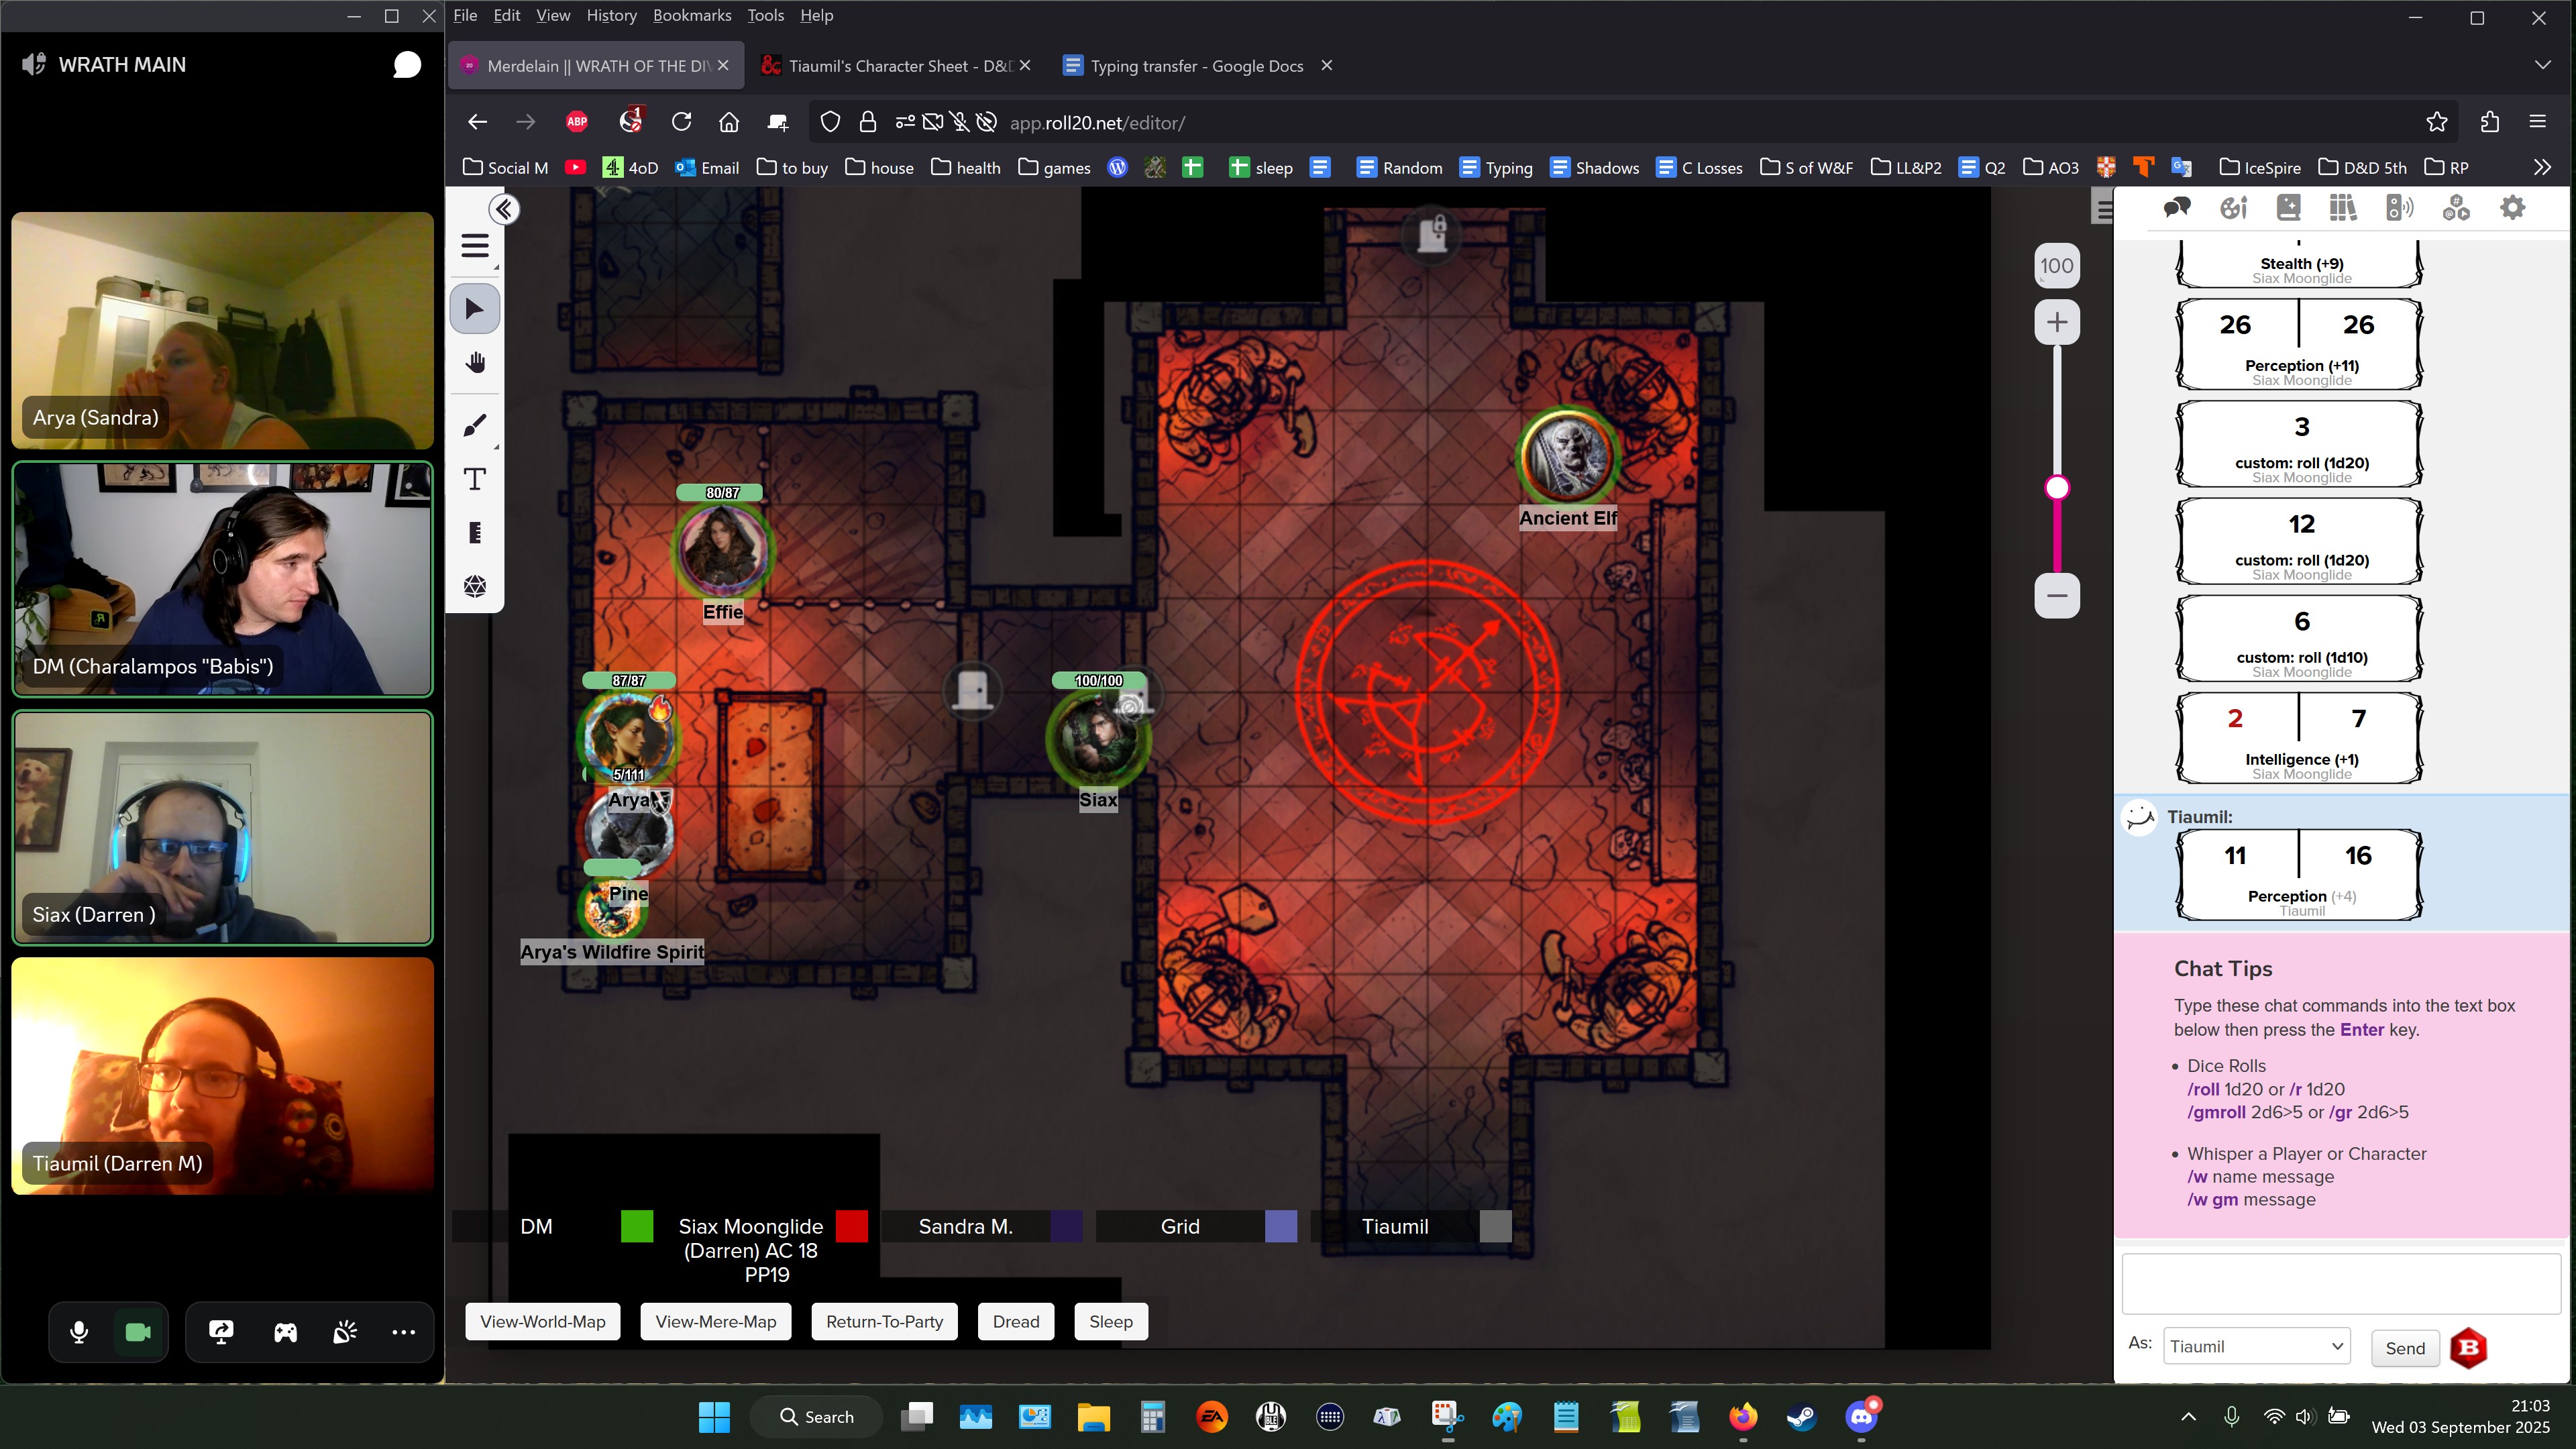Open the dice rolling tool
This screenshot has width=2576, height=1449.
pyautogui.click(x=475, y=586)
